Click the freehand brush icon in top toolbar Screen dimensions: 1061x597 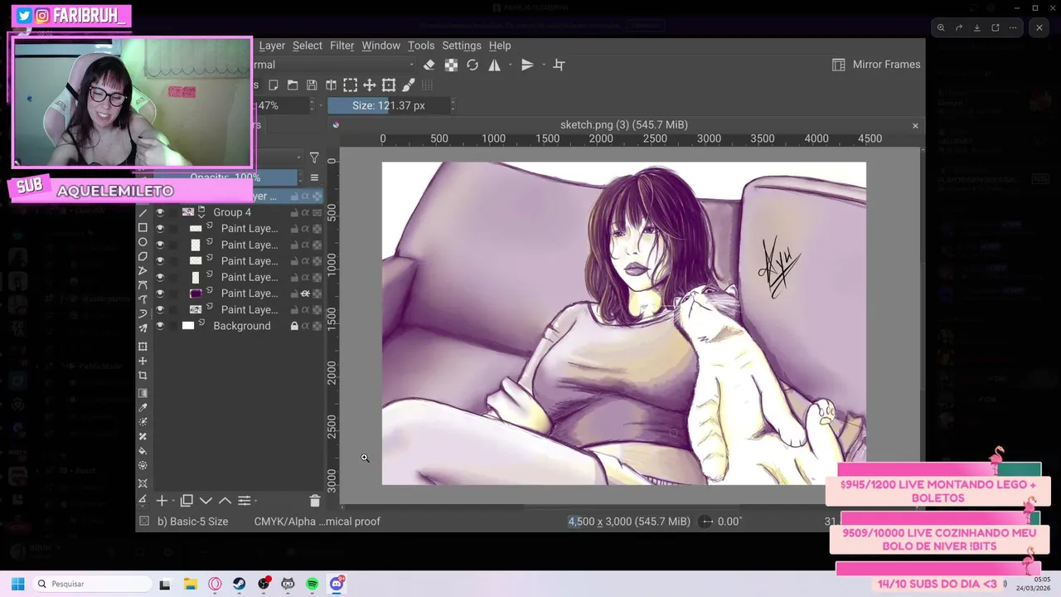tap(409, 85)
